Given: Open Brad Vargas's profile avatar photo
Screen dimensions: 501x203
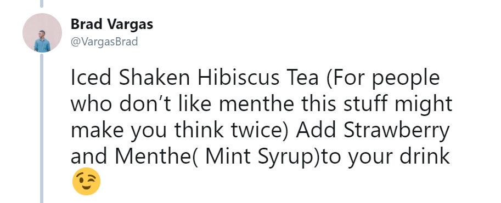Looking at the screenshot, I should 42,33.
